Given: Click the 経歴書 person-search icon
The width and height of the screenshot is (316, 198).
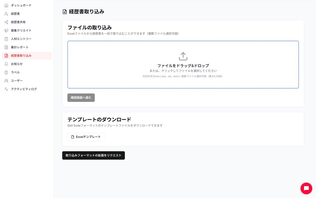Looking at the screenshot, I should point(6,14).
